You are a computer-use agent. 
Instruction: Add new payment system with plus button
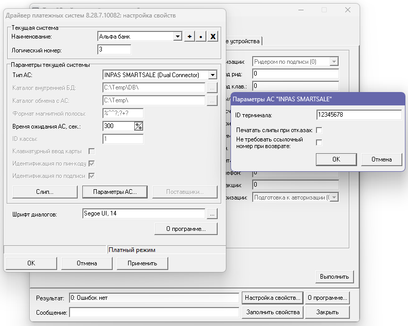pyautogui.click(x=190, y=37)
